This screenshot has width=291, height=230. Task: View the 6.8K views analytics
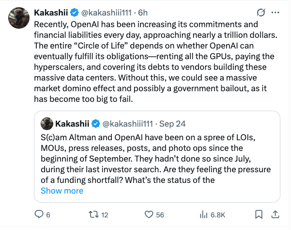coord(203,214)
